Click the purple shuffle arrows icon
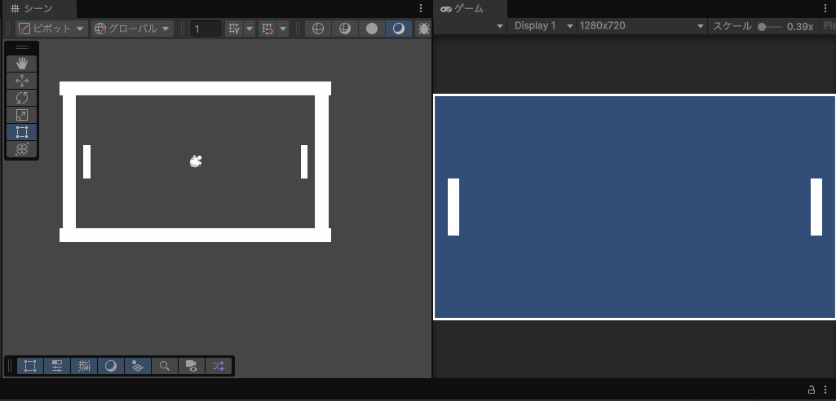The height and width of the screenshot is (401, 836). (219, 366)
